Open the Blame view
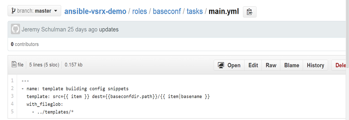Viewport: 349px width, 120px height. coord(292,65)
